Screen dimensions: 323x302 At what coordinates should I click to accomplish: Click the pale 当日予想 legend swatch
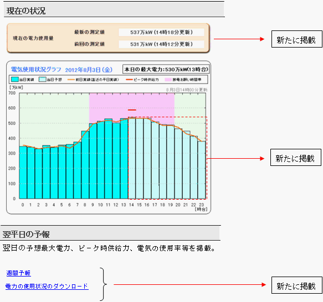pyautogui.click(x=43, y=80)
